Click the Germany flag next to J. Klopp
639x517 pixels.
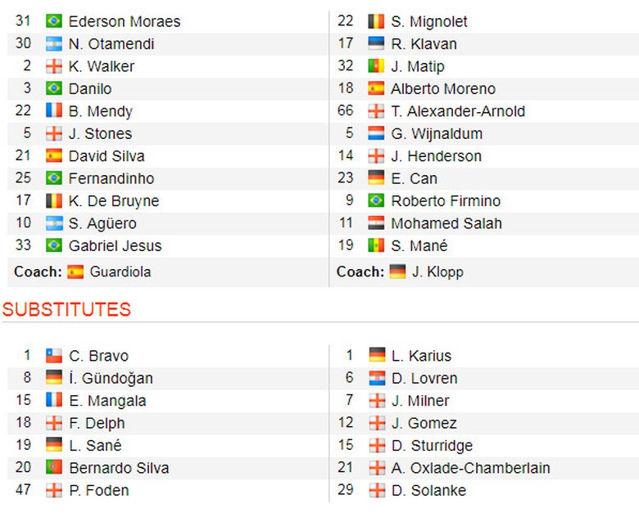(397, 272)
